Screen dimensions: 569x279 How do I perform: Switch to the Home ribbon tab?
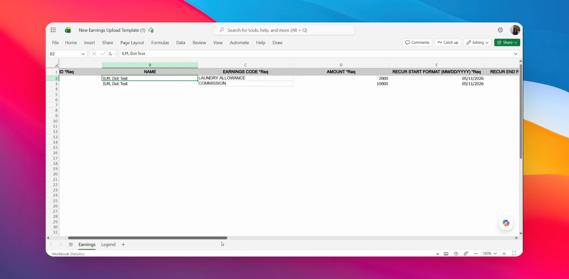[71, 43]
